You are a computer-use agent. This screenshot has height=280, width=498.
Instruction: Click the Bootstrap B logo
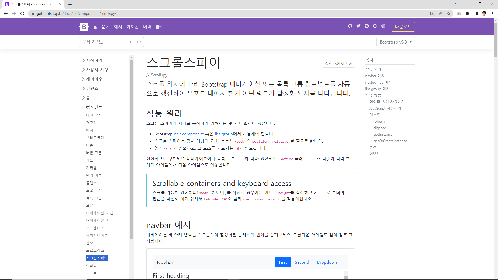coord(84,27)
